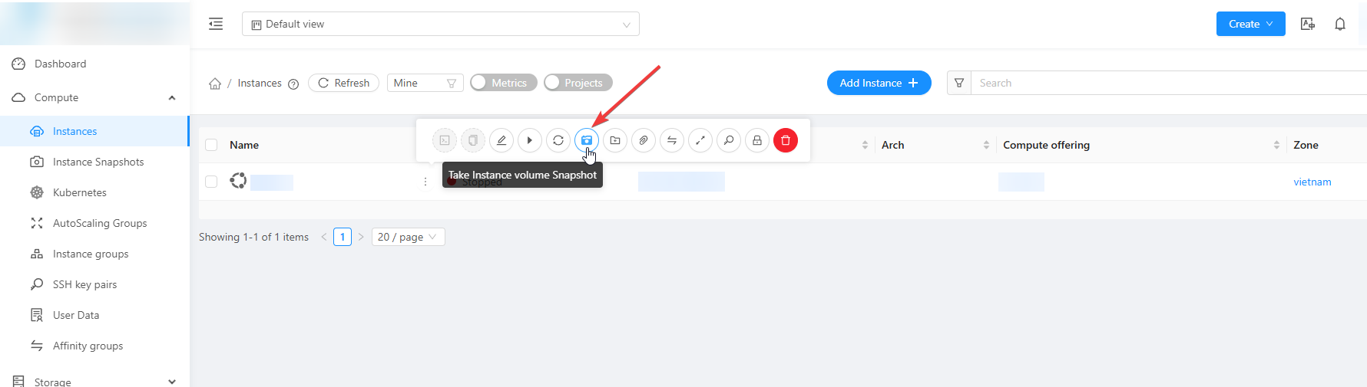
Task: Click the Take Instance volume Snapshot icon
Action: pos(587,140)
